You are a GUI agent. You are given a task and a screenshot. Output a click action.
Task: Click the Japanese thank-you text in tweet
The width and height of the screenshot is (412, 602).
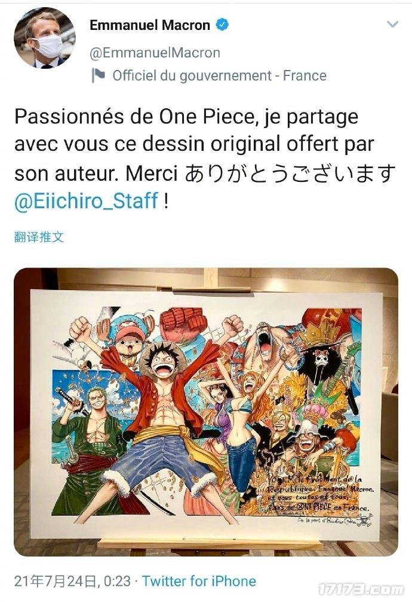(290, 173)
